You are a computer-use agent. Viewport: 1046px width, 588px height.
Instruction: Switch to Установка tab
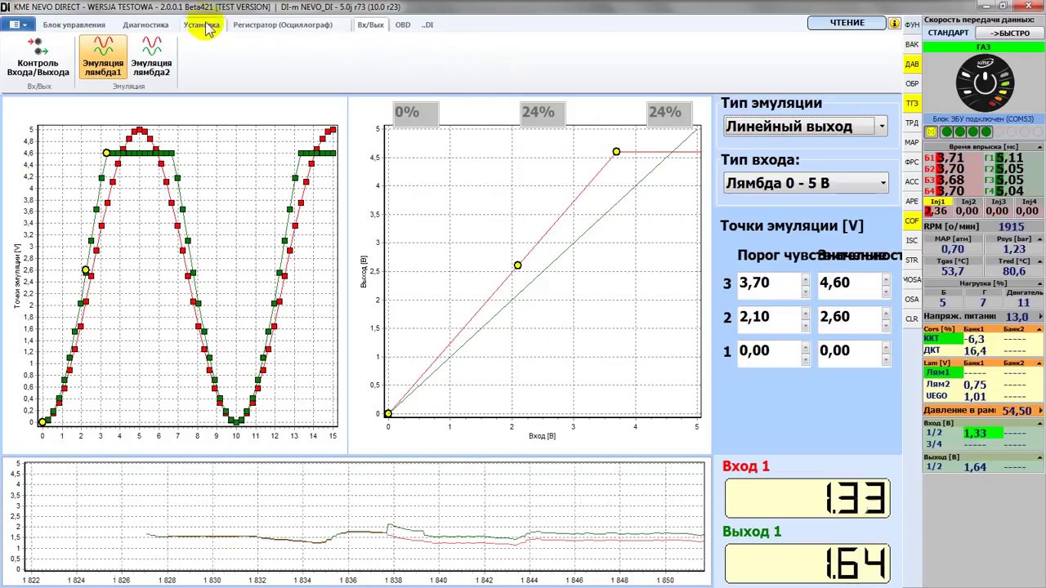click(x=201, y=24)
